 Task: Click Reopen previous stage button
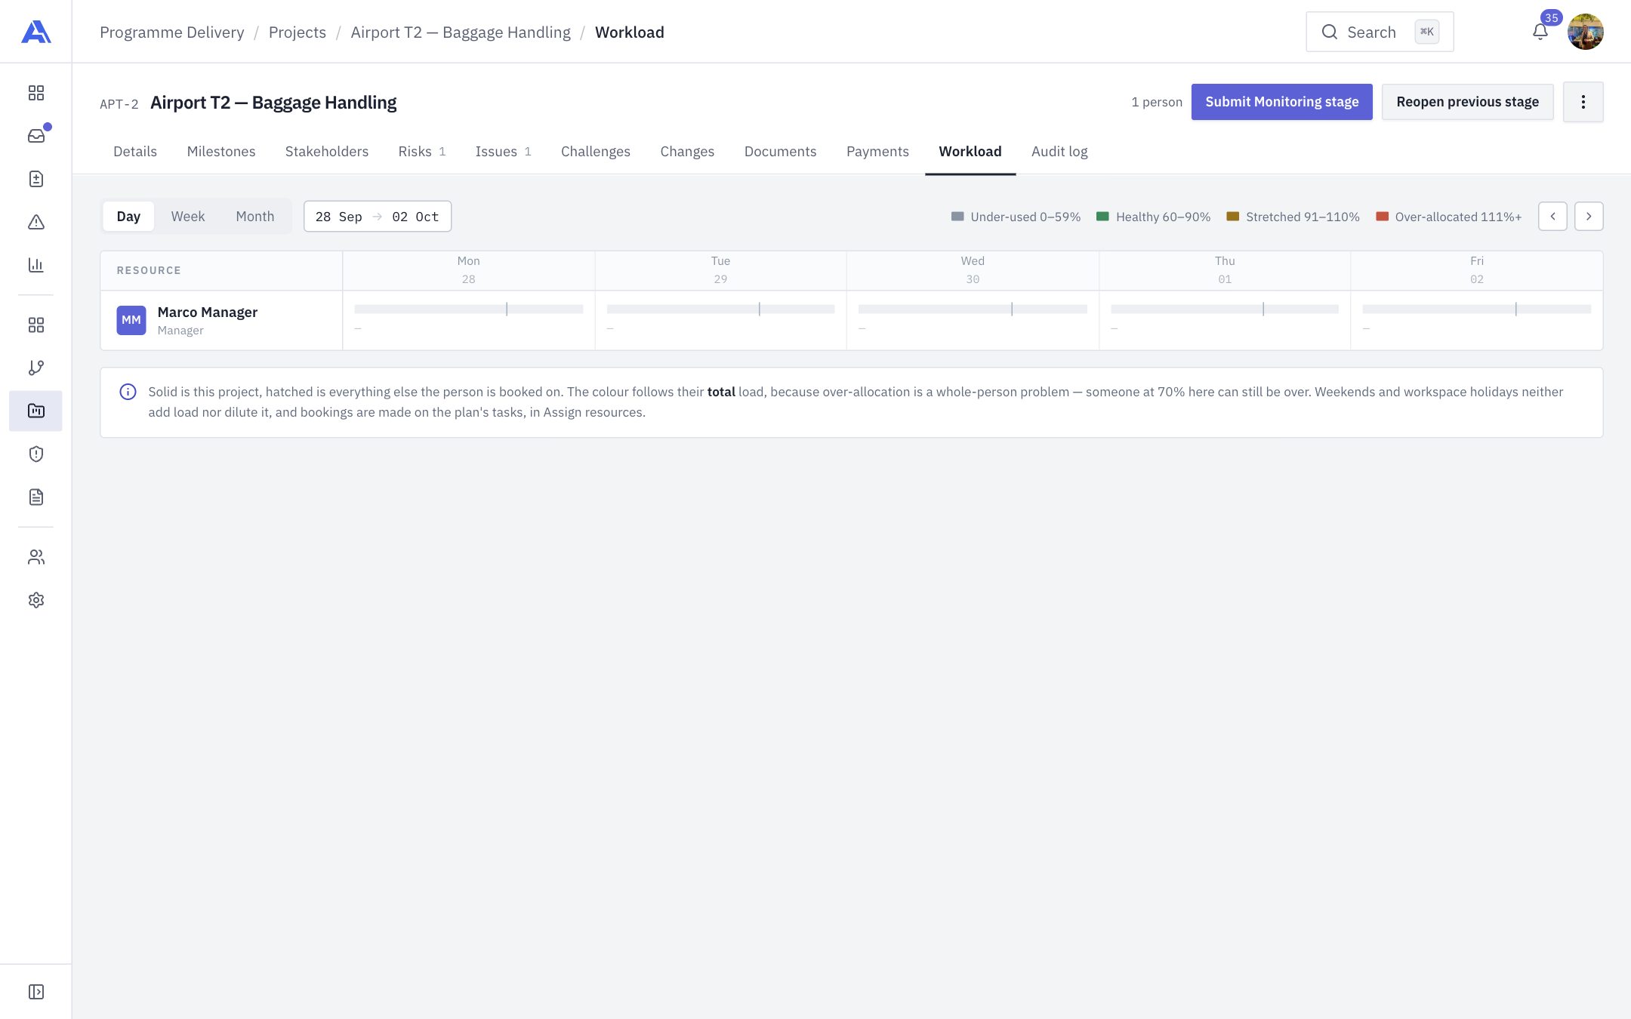point(1467,102)
